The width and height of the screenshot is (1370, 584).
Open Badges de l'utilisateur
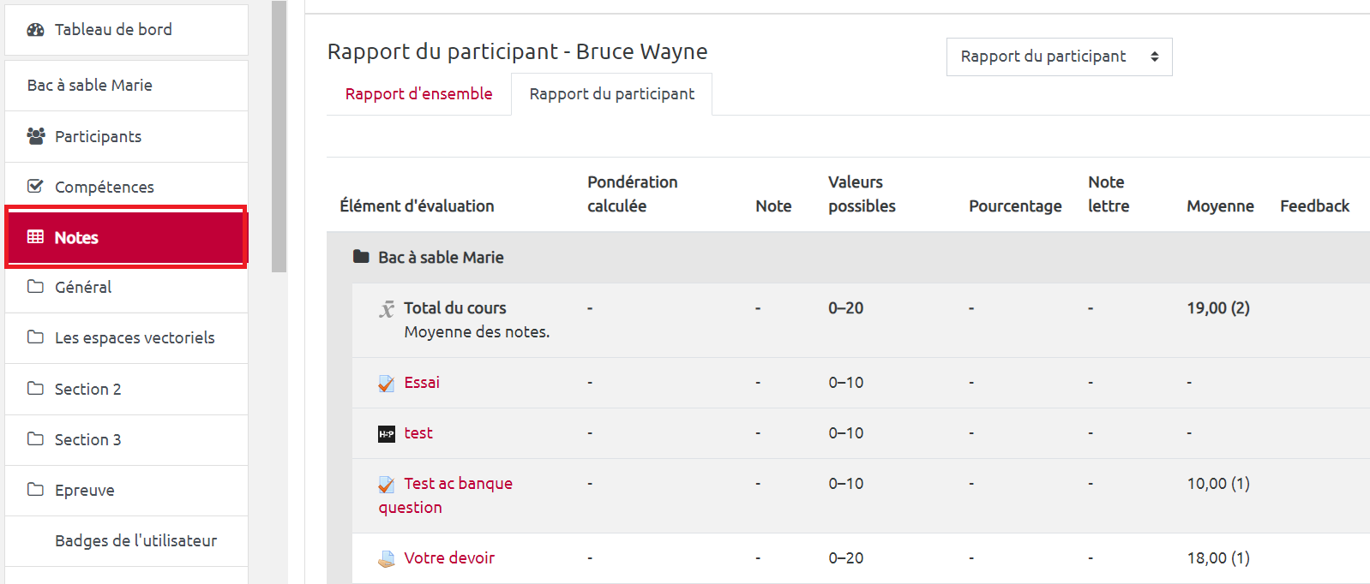135,541
